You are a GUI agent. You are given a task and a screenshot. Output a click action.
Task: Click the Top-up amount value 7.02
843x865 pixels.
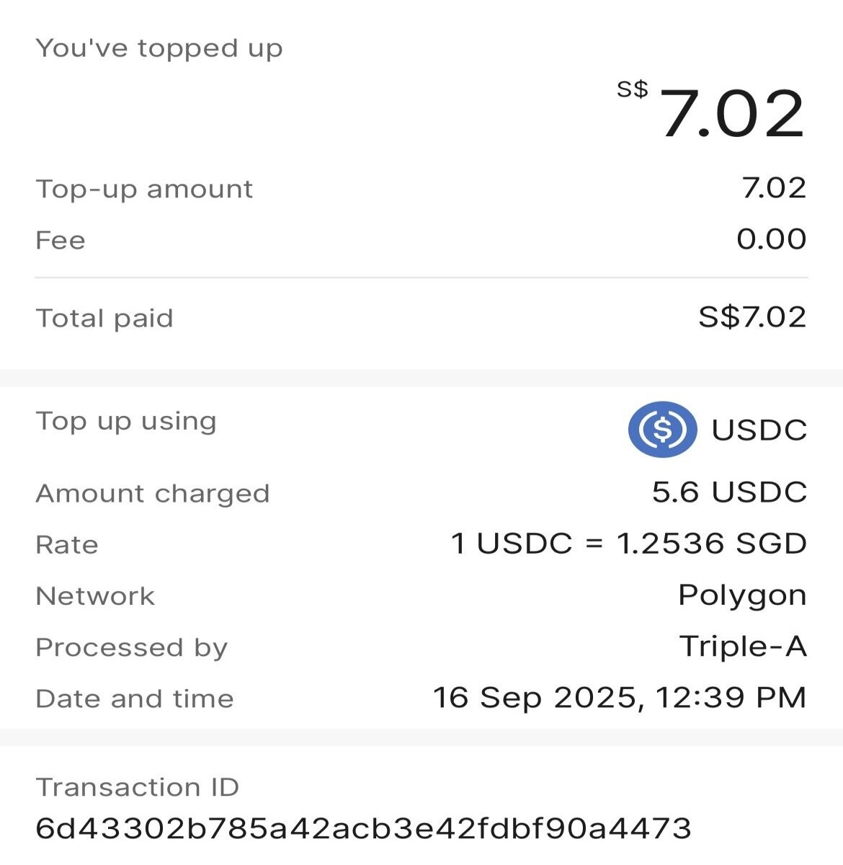pyautogui.click(x=774, y=188)
